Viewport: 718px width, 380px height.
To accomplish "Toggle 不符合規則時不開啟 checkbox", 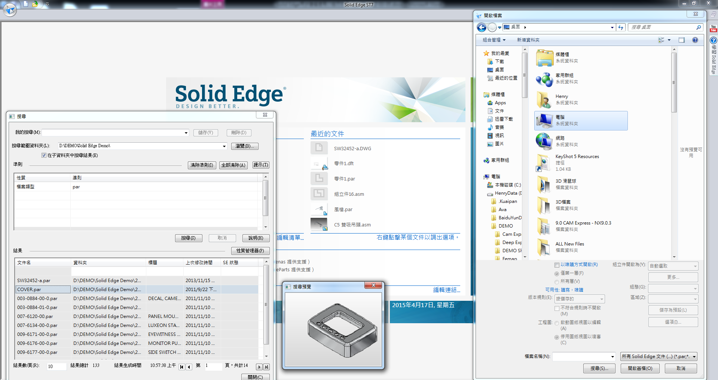I will [557, 308].
